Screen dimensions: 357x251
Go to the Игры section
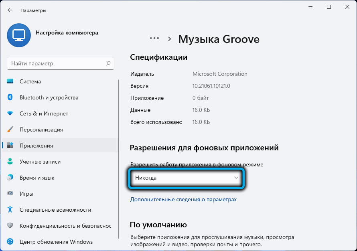(x=60, y=194)
